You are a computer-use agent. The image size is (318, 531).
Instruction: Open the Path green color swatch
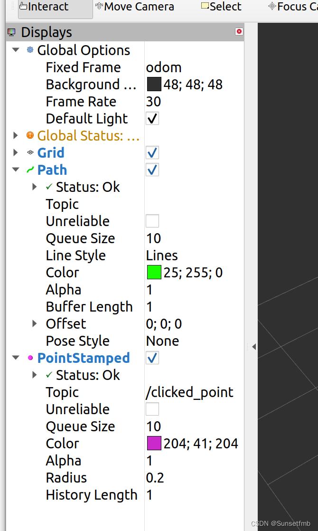tap(154, 272)
